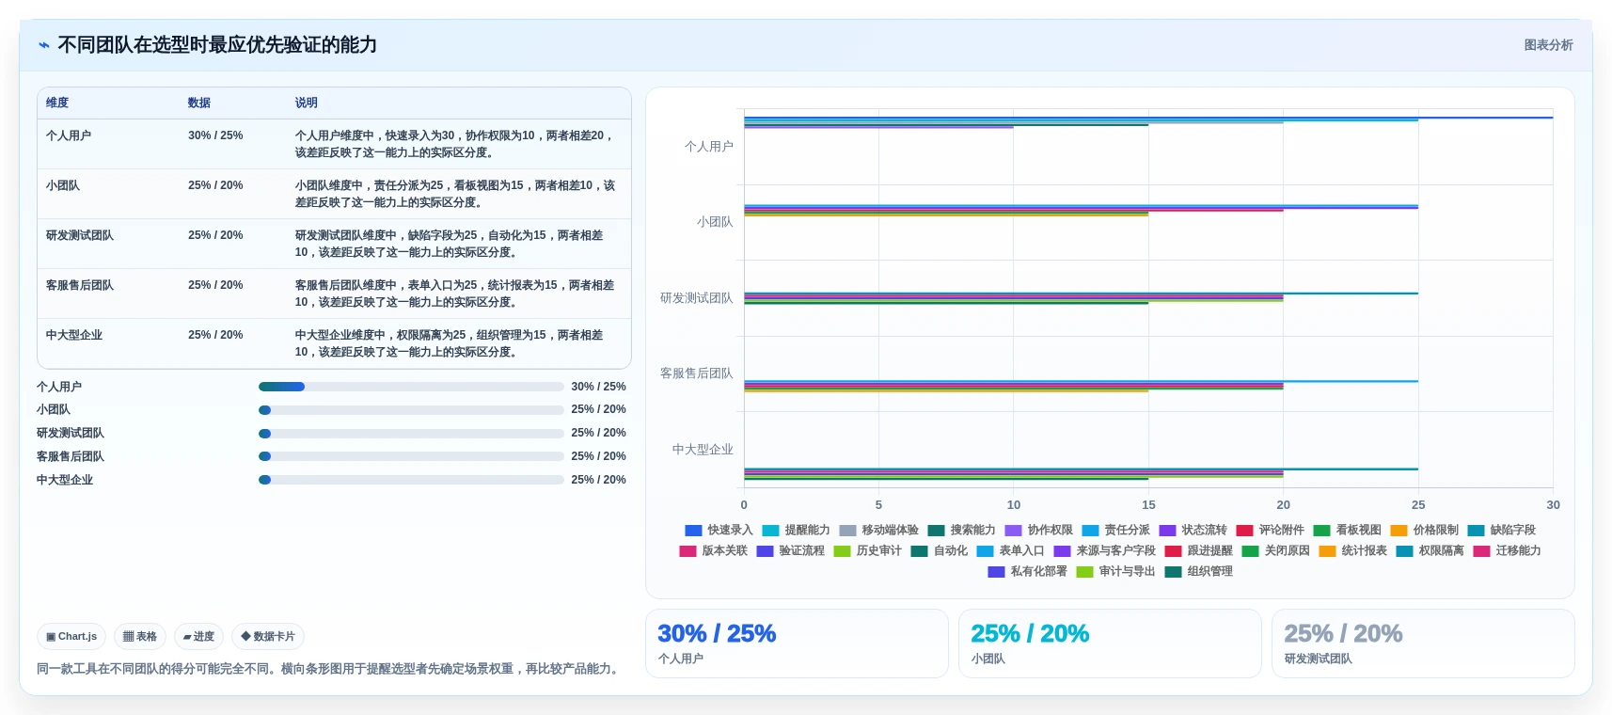Viewport: 1612px width, 715px height.
Task: Click the footer note starting with 同一款工具
Action: coord(329,669)
